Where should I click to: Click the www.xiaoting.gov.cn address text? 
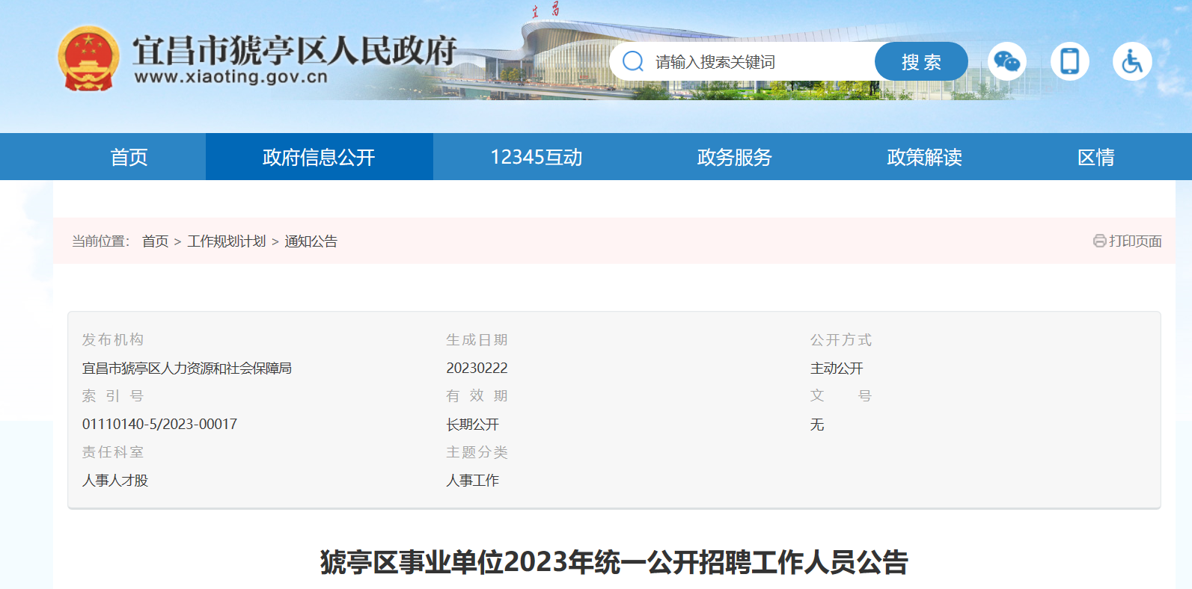(230, 77)
